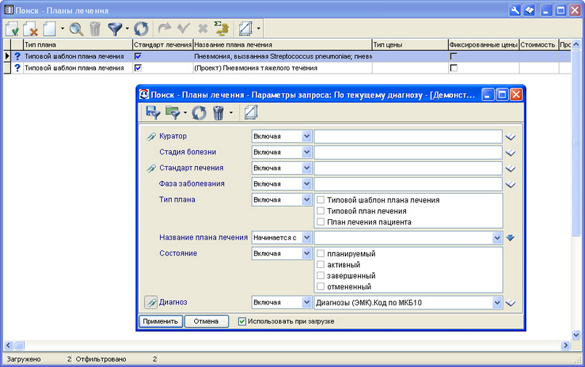Sort by Название плана лечения column header
The width and height of the screenshot is (585, 367).
pyautogui.click(x=282, y=44)
